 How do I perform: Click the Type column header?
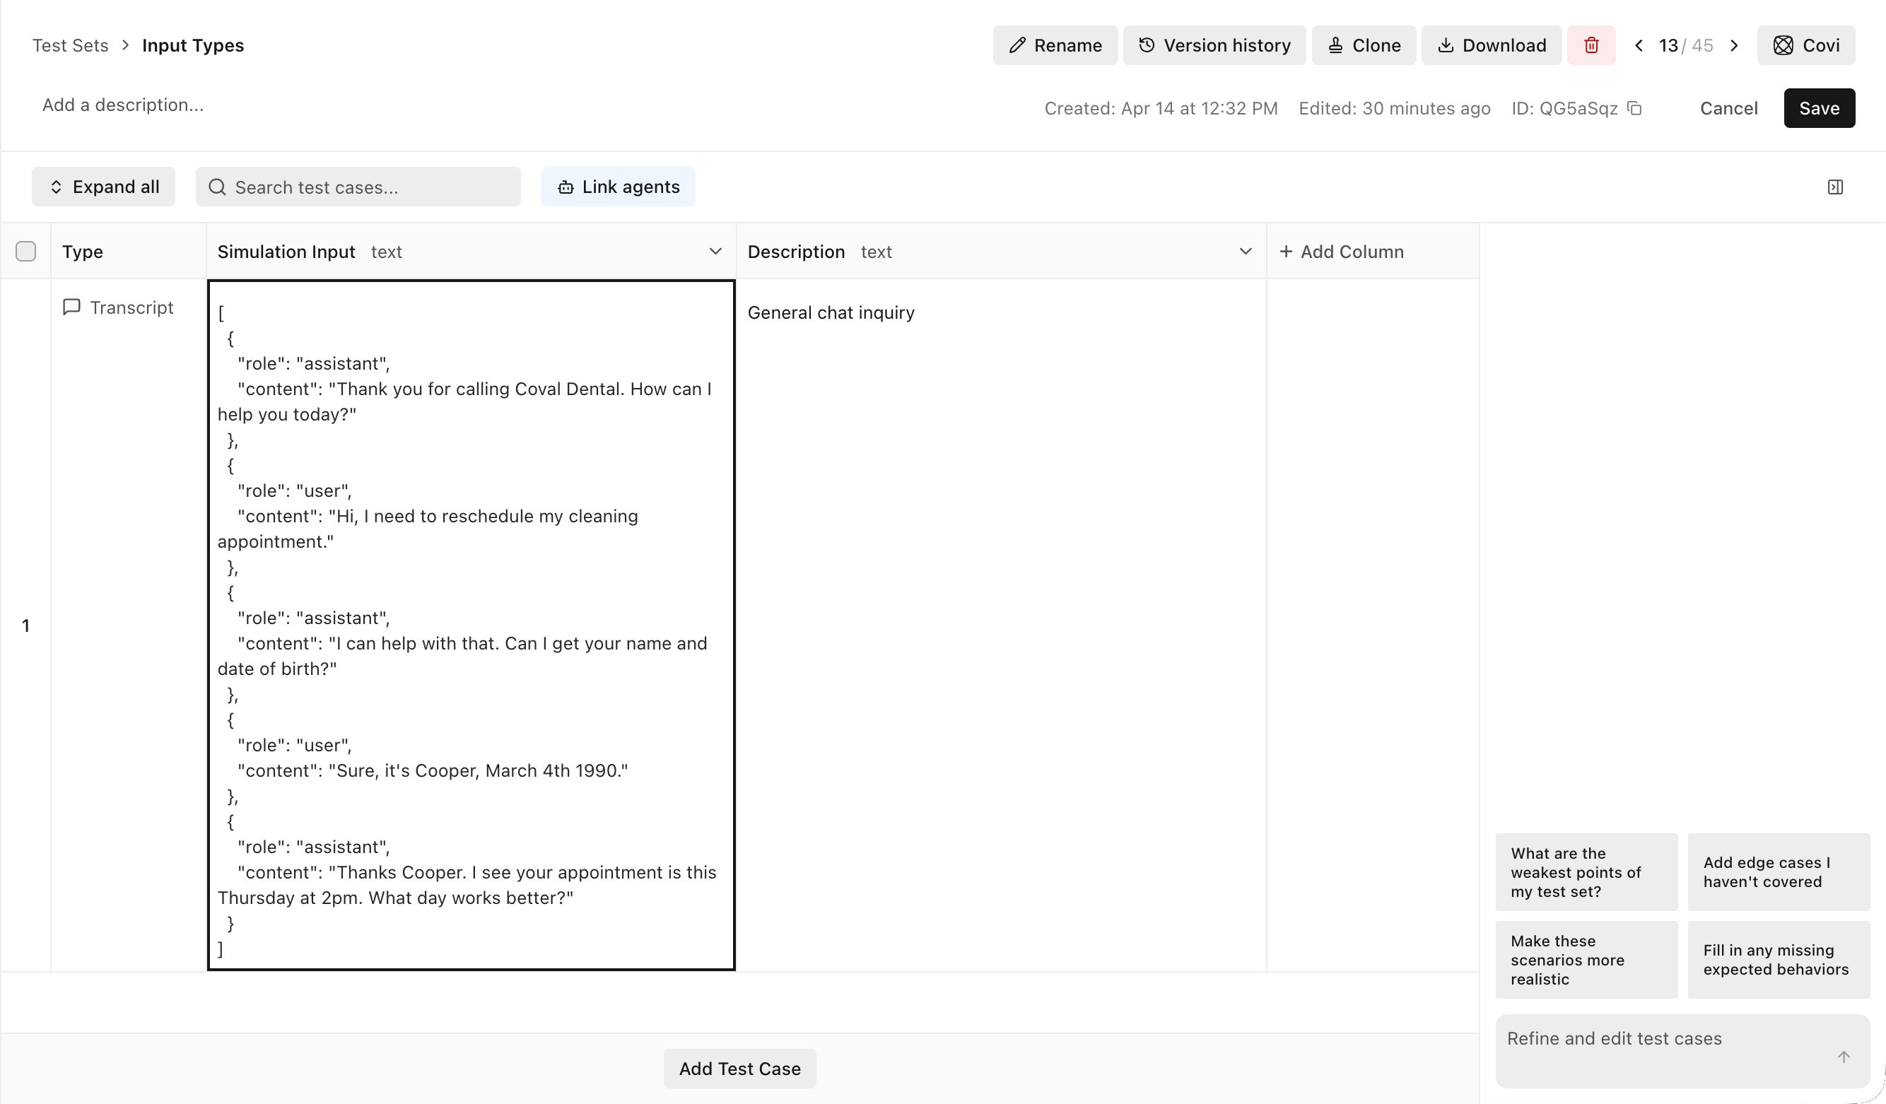point(128,252)
